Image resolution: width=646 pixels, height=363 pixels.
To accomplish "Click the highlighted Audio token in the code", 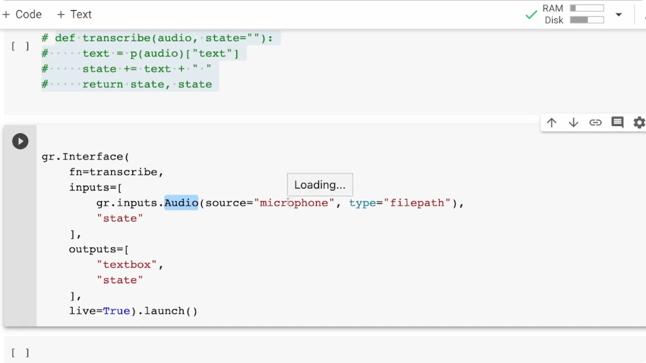I will click(181, 203).
